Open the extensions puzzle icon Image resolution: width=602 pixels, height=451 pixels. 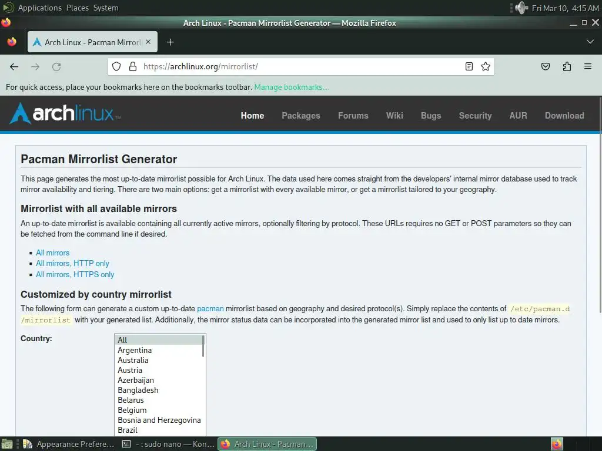[x=567, y=67]
